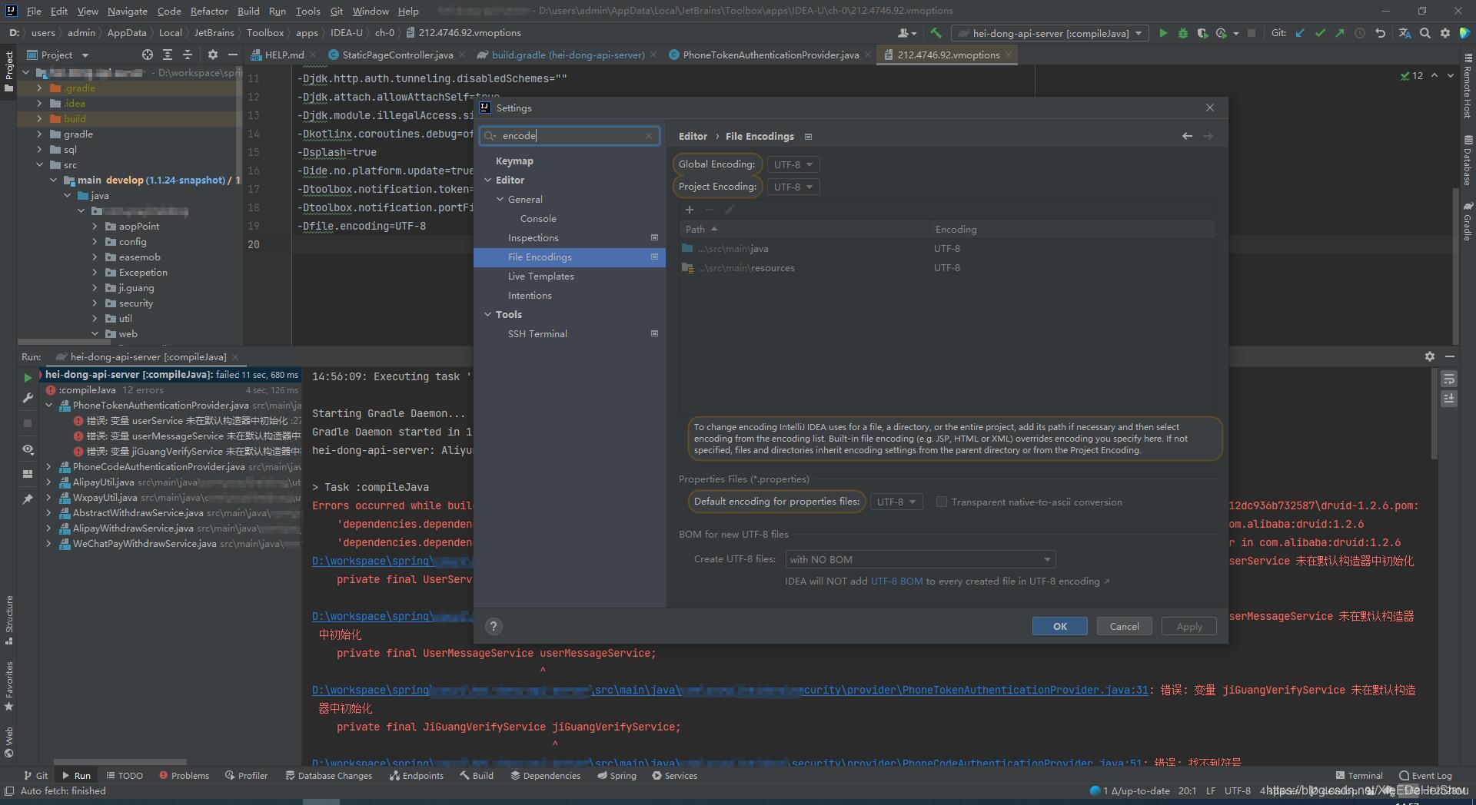Select opened file target icon in Project panel
1476x805 pixels.
148,55
